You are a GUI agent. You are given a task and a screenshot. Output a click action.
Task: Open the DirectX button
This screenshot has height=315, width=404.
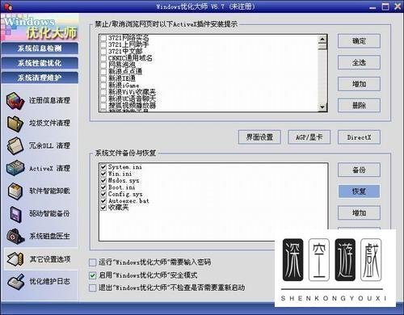coord(359,137)
